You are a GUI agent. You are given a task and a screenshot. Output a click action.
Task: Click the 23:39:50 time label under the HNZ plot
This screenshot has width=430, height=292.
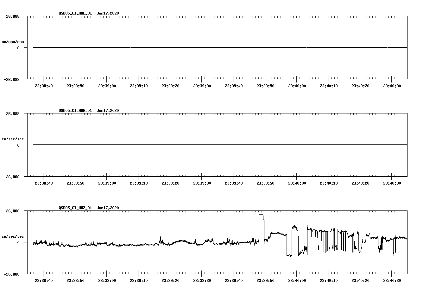pos(265,280)
